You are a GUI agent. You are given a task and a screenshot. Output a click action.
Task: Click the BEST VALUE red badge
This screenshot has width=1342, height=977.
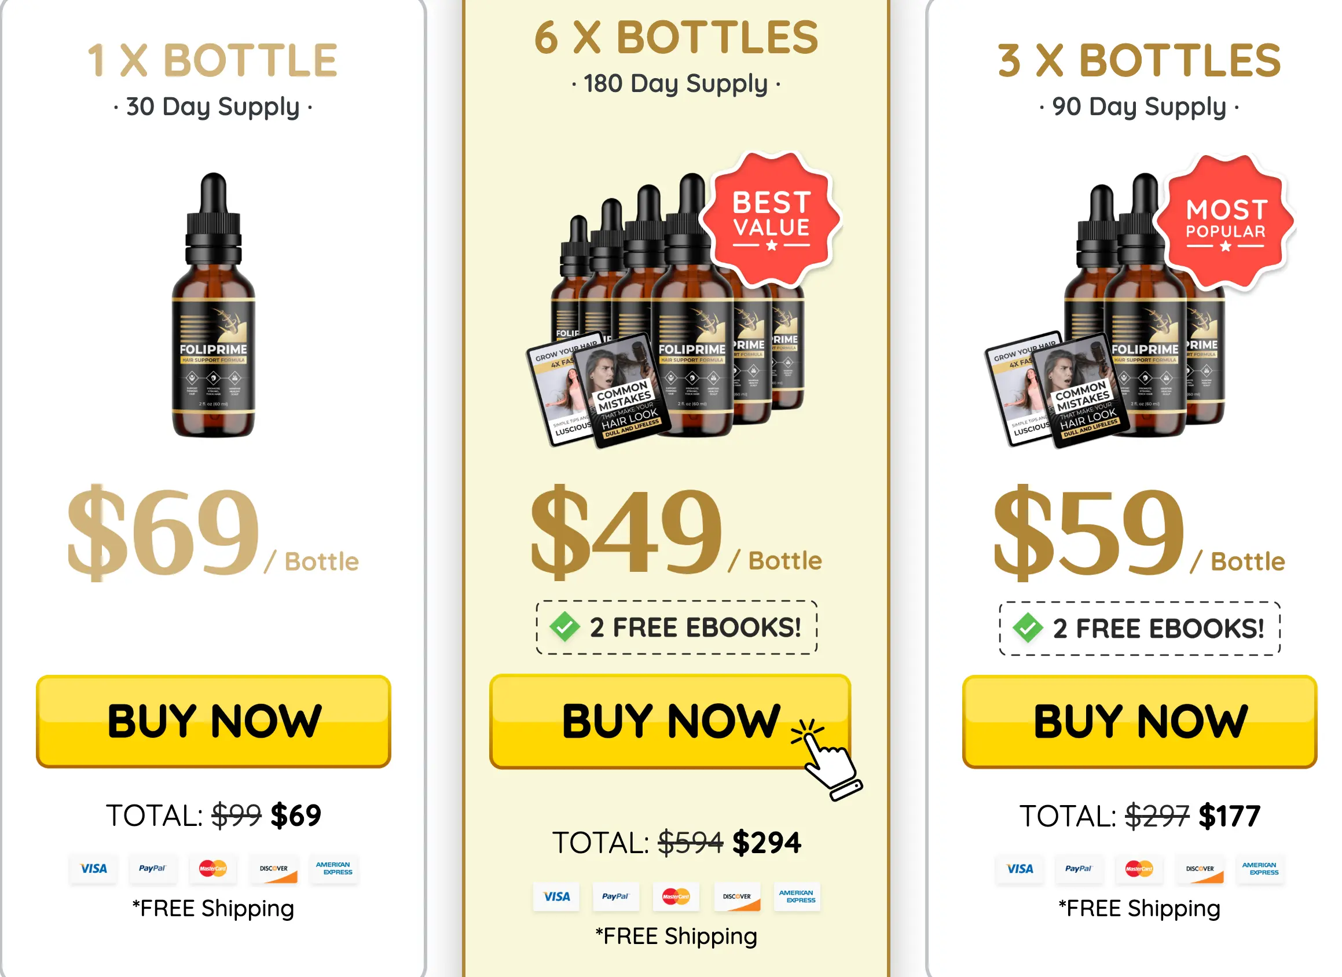771,219
